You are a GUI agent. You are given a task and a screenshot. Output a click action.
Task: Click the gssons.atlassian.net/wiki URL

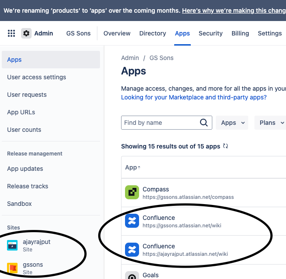coord(182,226)
